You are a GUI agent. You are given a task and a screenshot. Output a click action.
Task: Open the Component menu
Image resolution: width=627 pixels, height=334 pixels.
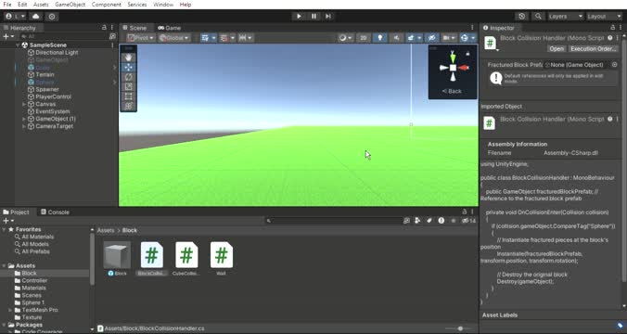(x=106, y=5)
